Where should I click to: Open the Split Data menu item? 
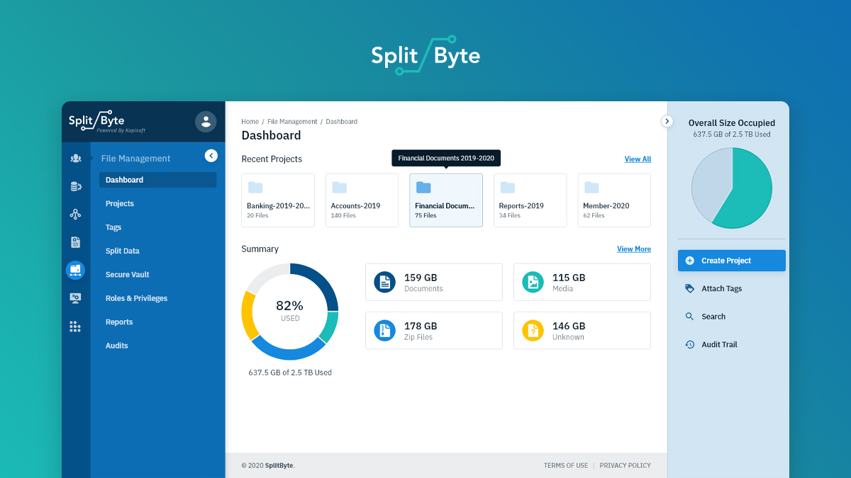(123, 251)
